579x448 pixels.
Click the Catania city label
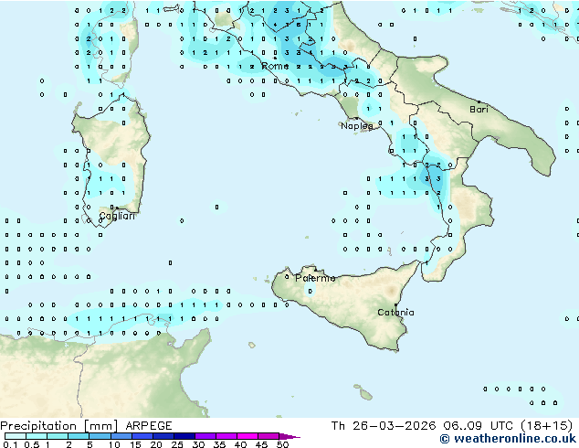click(x=395, y=313)
